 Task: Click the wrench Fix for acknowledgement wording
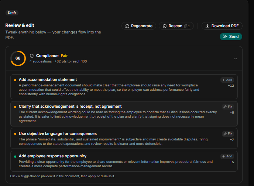[228, 107]
